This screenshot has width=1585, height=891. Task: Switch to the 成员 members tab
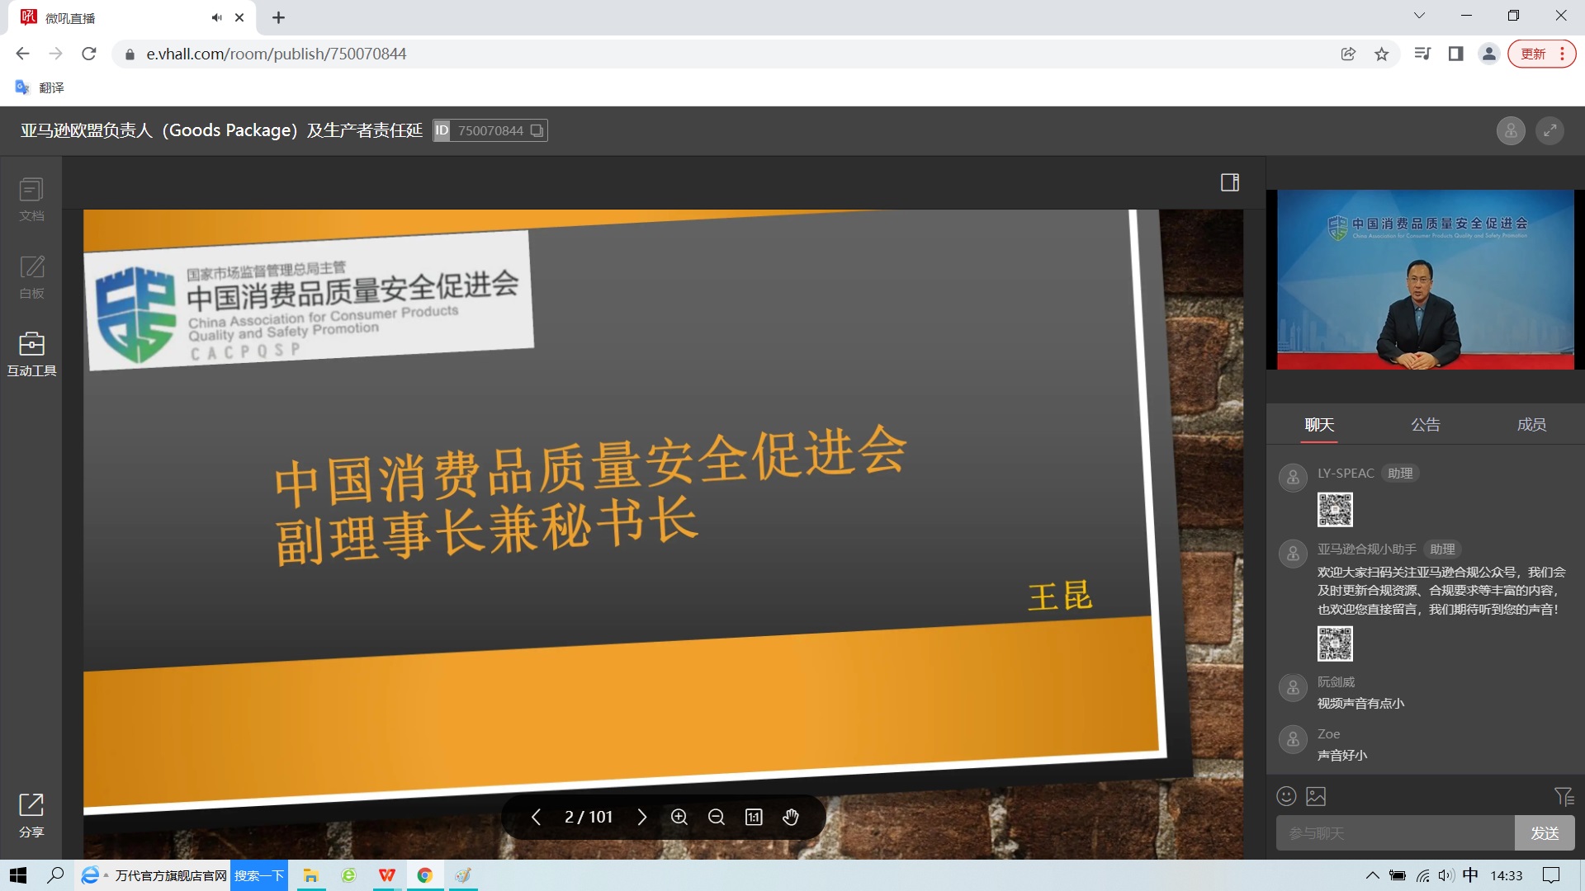pyautogui.click(x=1531, y=425)
